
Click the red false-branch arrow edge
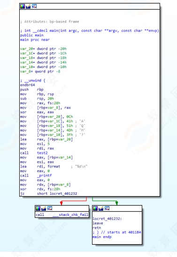pos(74,201)
